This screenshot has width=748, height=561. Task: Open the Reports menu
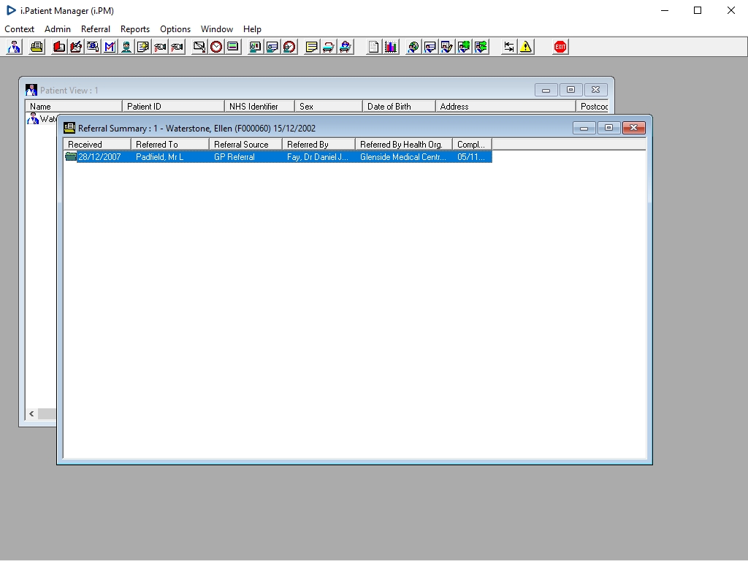click(135, 29)
